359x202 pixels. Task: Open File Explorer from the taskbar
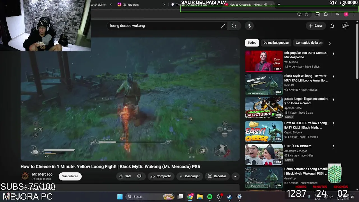(x=200, y=197)
